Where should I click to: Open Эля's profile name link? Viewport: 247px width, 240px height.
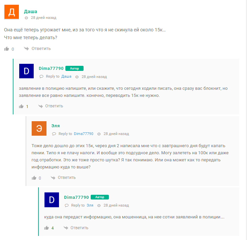coord(56,126)
